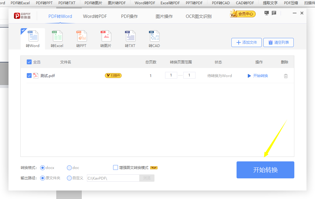Enable 增强图文转换模式 option

tap(116, 167)
